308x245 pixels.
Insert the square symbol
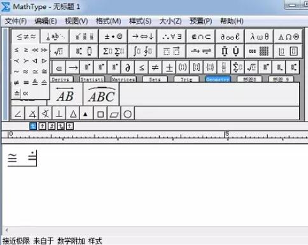[101, 114]
